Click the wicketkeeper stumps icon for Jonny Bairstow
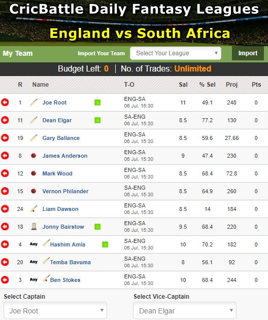 [34, 227]
